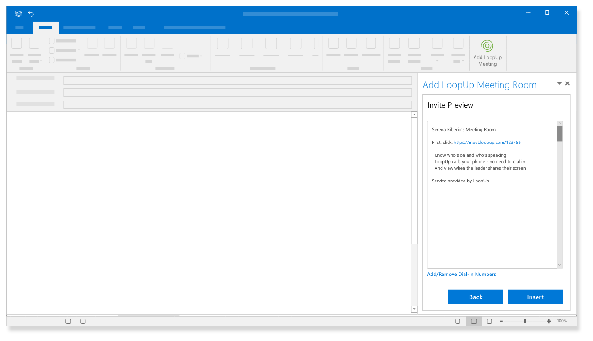Screen dimensions: 593x341
Task: Click the Insert button
Action: pos(535,297)
